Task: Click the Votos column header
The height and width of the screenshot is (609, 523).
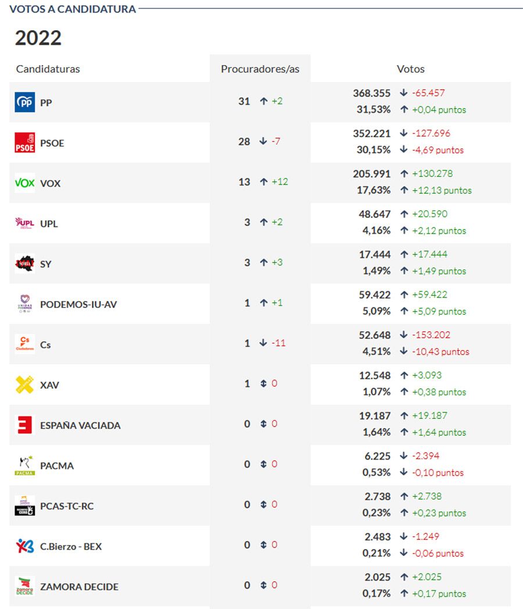Action: tap(410, 69)
